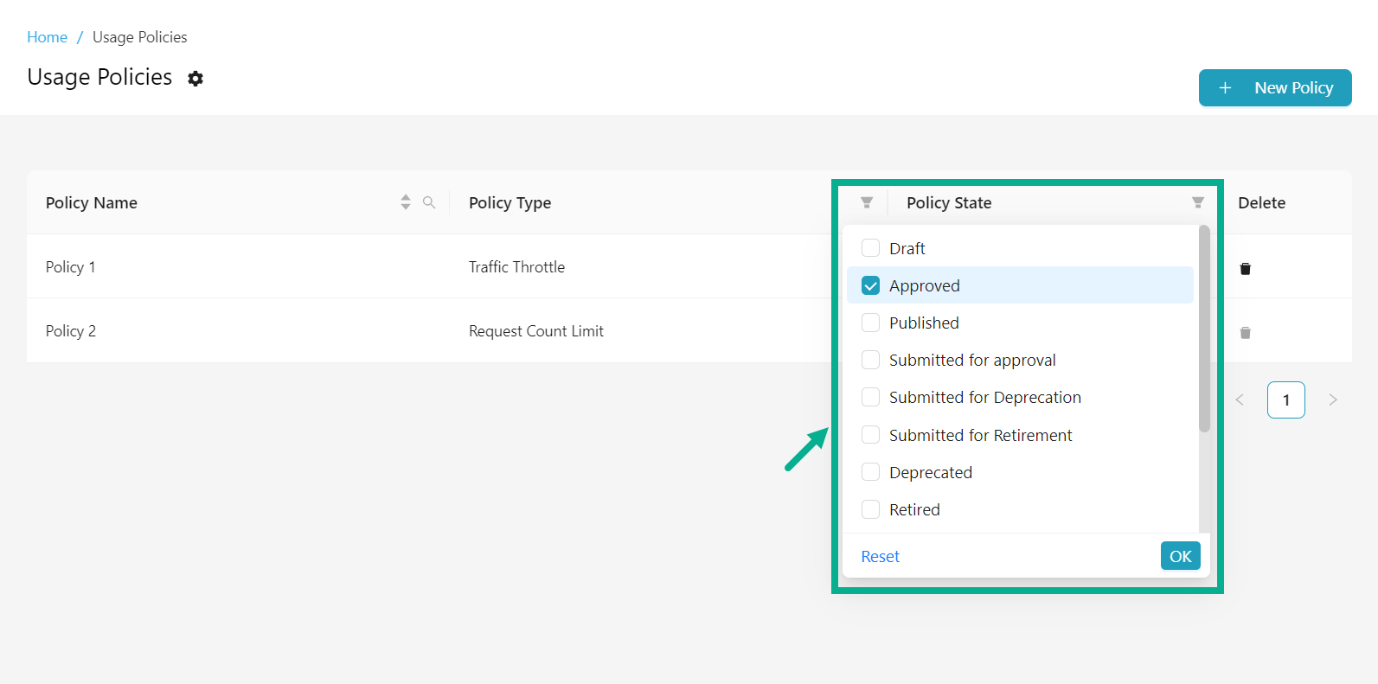The width and height of the screenshot is (1378, 684).
Task: Click the trash icon for Policy 2
Action: pos(1245,333)
